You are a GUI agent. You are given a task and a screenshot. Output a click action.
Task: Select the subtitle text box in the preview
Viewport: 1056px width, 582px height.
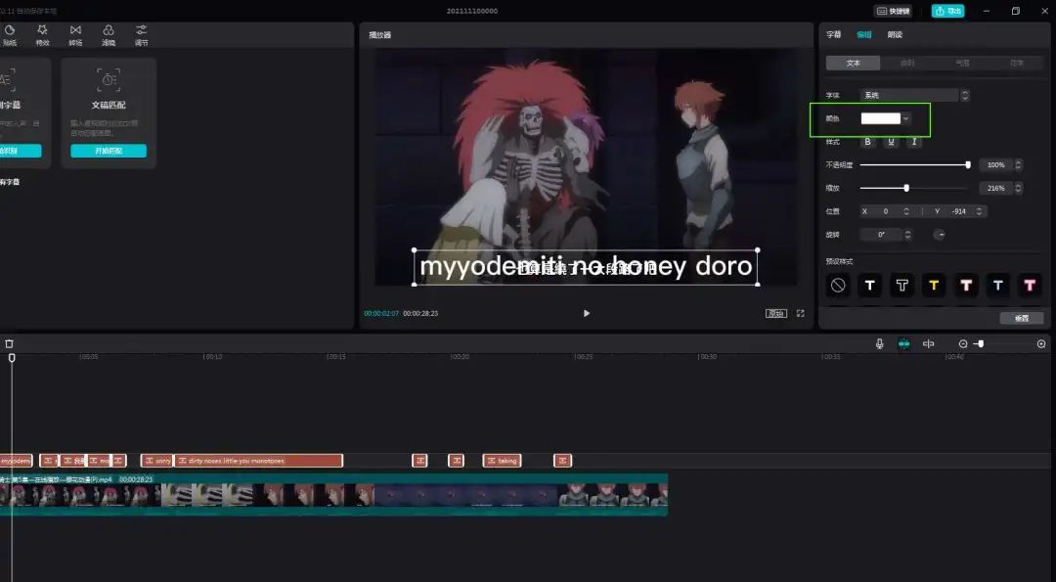586,267
